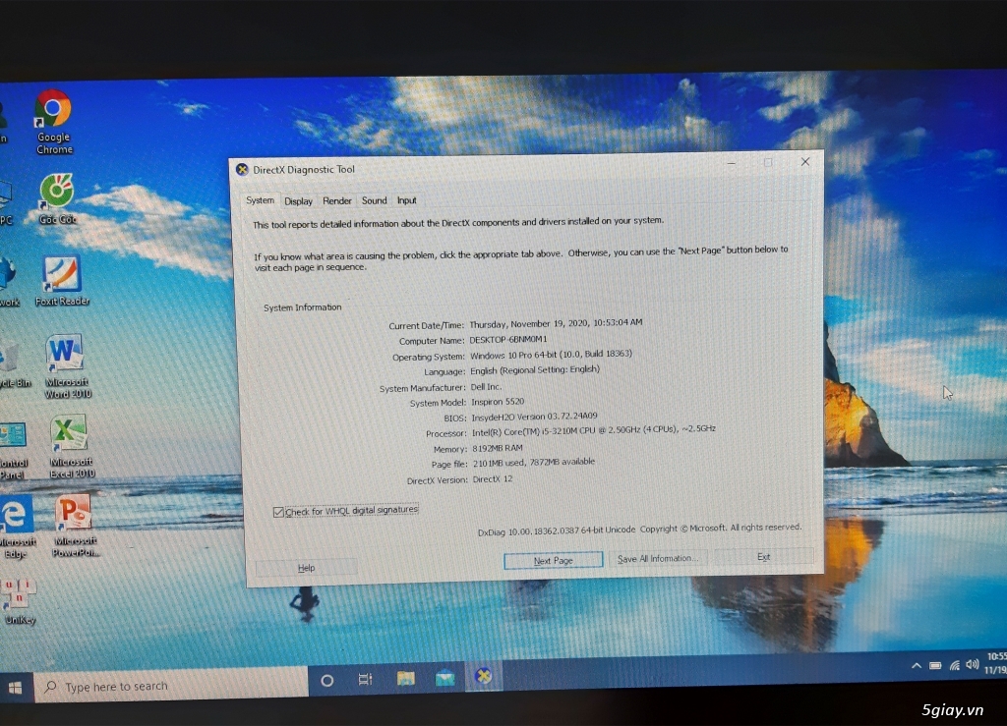The width and height of the screenshot is (1007, 726).
Task: Click the 8192MB RAM memory value
Action: coord(497,448)
